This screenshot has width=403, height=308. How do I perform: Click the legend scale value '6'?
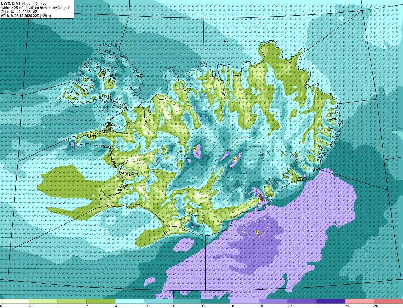87,306
